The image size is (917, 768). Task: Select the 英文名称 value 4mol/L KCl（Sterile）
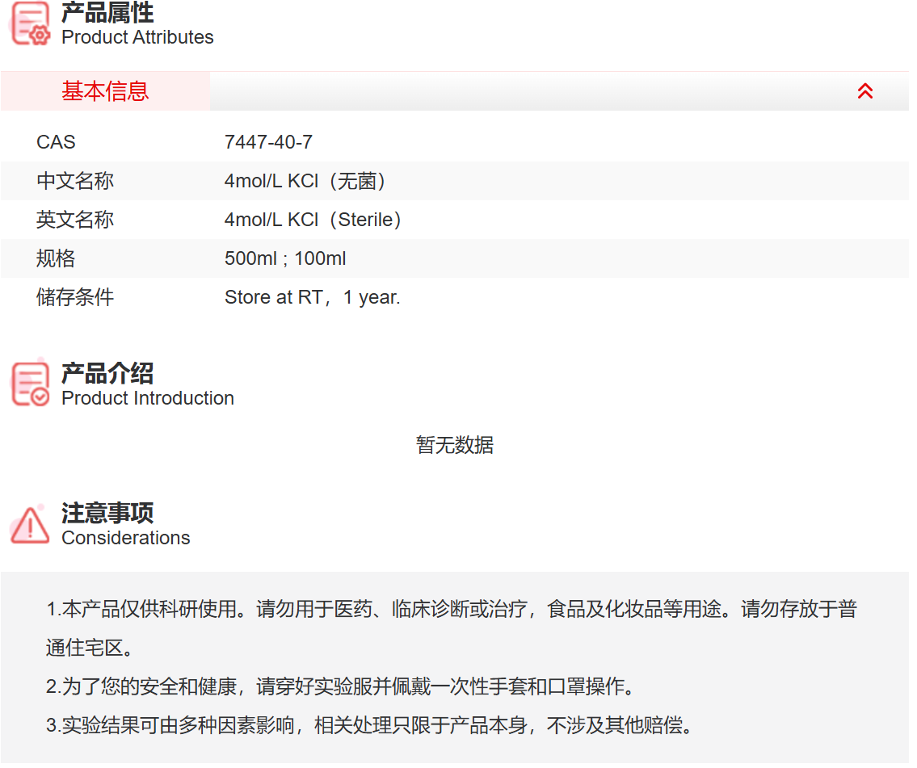pyautogui.click(x=313, y=219)
